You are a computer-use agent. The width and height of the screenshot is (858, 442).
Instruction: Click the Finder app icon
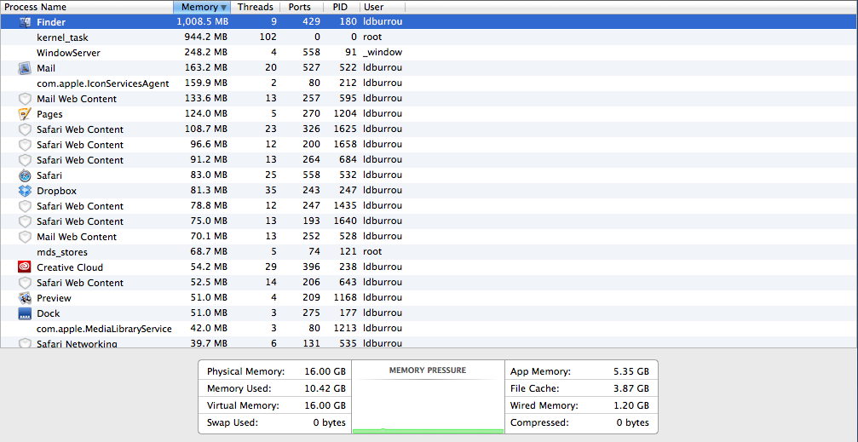[x=26, y=22]
